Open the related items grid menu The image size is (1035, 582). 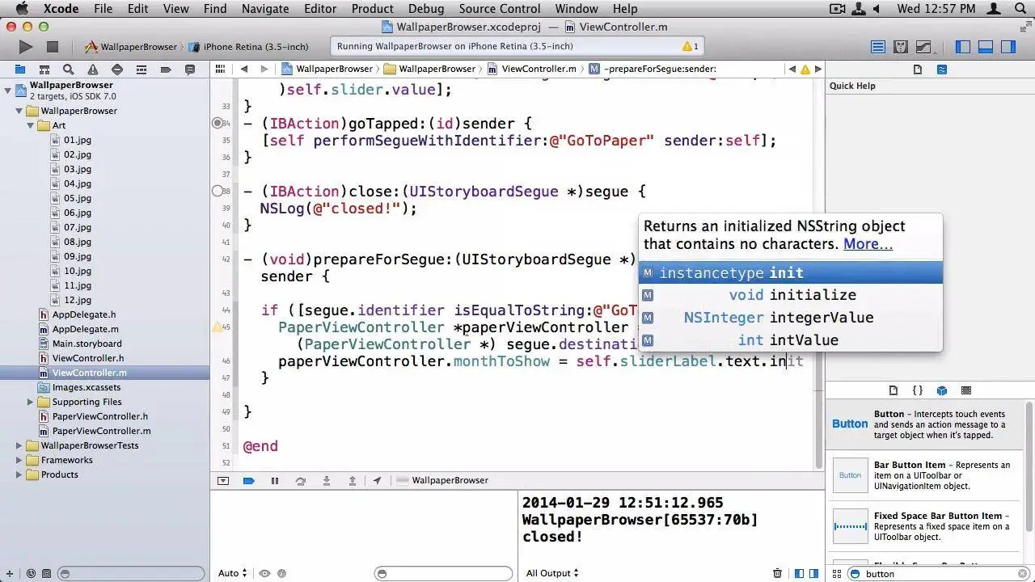point(220,69)
